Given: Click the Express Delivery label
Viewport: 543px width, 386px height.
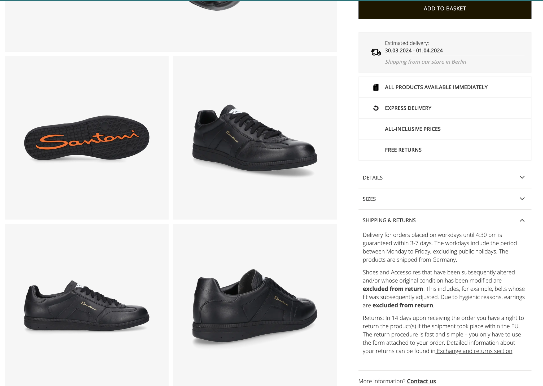Looking at the screenshot, I should point(408,108).
